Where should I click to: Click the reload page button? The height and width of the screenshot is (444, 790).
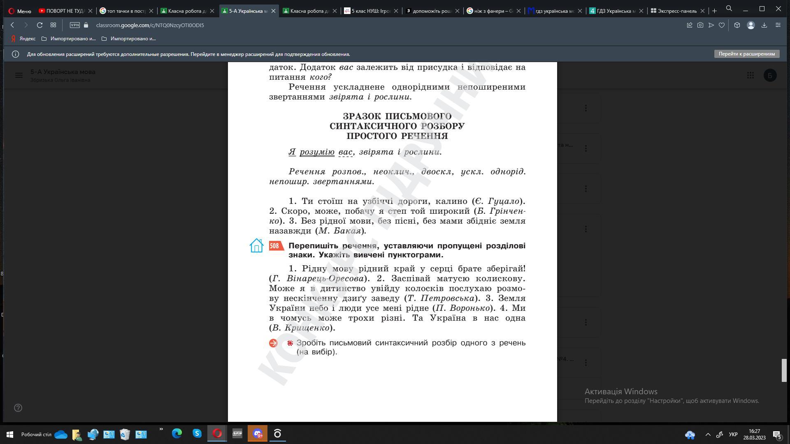(39, 25)
